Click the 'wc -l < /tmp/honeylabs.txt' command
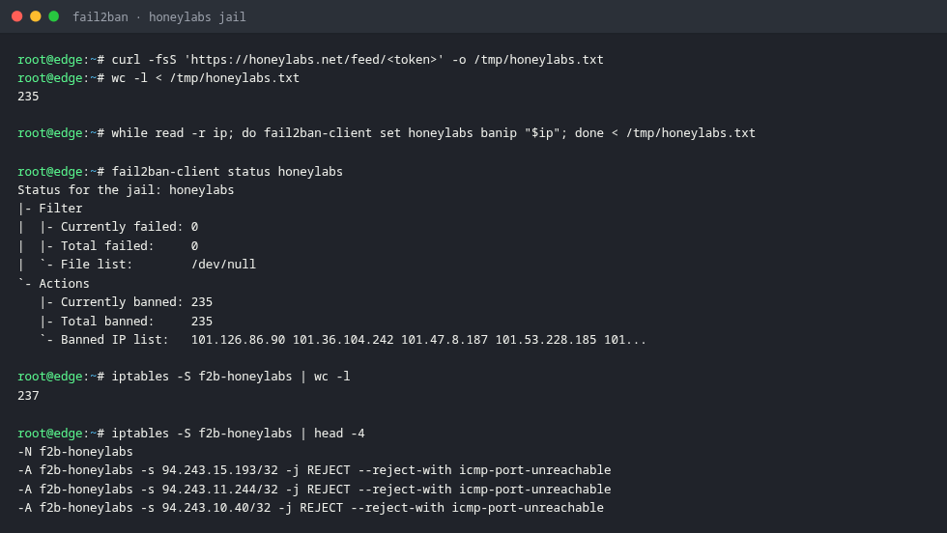Viewport: 947px width, 533px height. coord(205,78)
